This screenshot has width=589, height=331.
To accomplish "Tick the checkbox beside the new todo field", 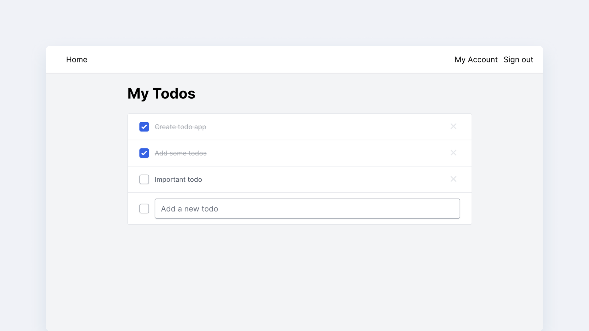I will coord(144,209).
